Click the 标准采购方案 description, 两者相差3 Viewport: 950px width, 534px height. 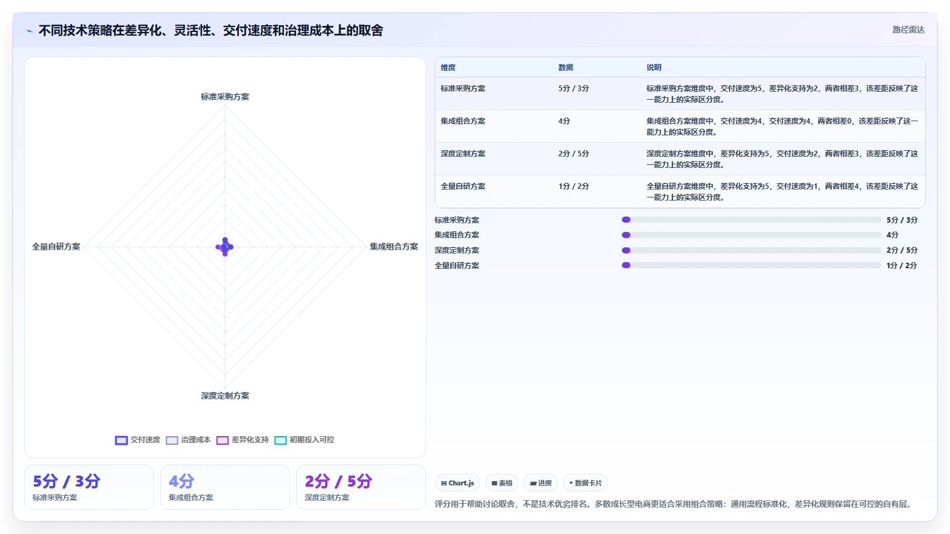782,94
